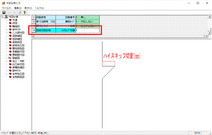Click the 部材リスト red diamond icon
The image size is (212, 135).
click(x=10, y=71)
